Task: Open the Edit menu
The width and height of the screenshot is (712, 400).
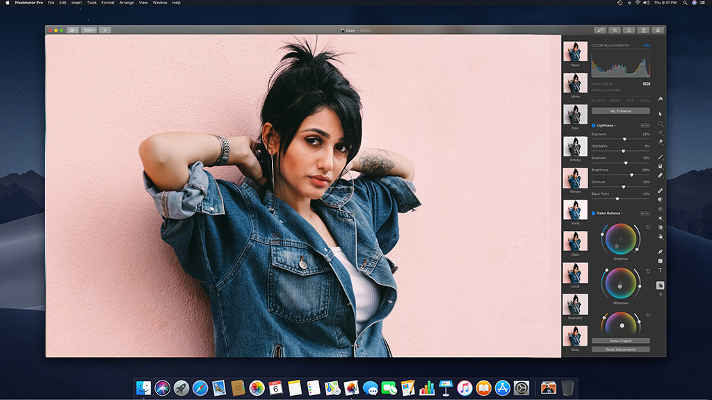Action: point(63,3)
